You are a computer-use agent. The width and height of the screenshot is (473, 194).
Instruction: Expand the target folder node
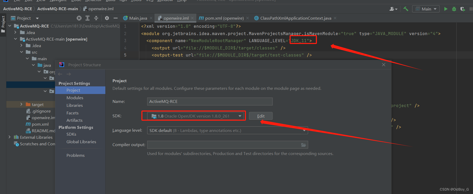pos(21,104)
